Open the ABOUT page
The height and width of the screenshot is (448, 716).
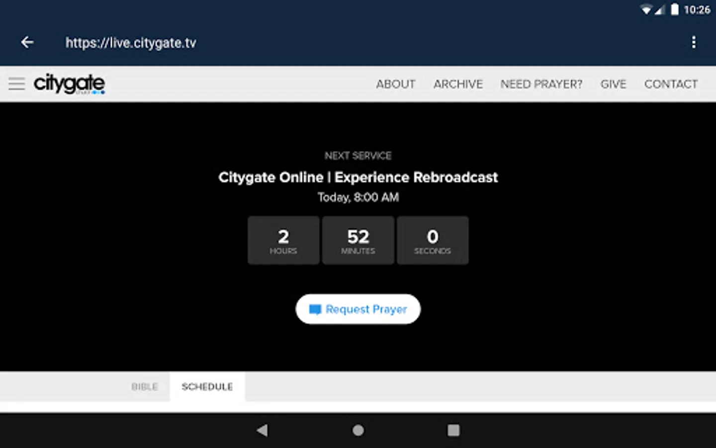pyautogui.click(x=396, y=84)
